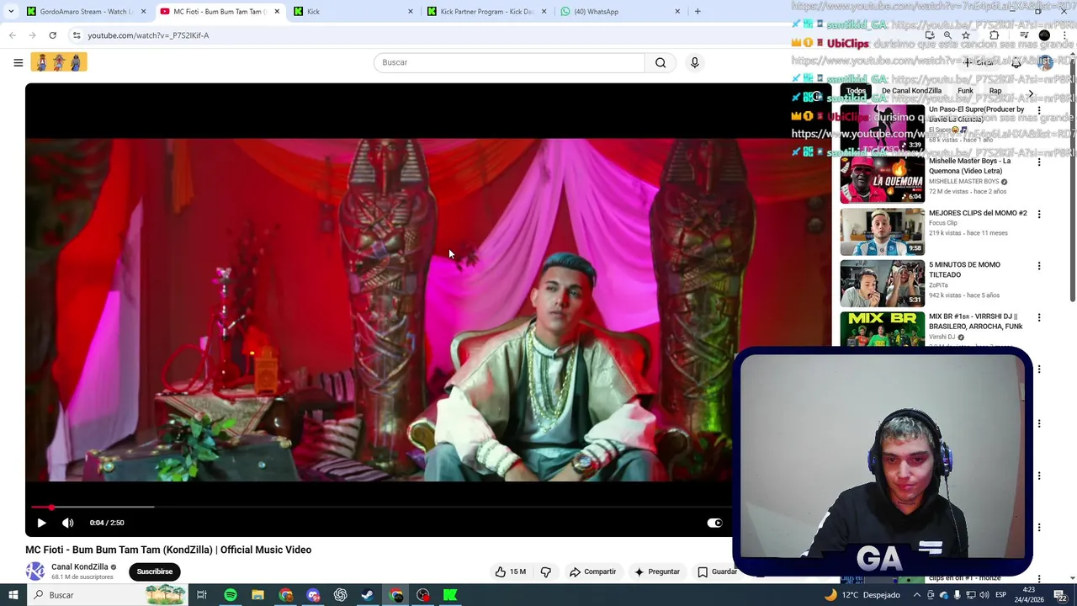Open options for Un Paso-El Supre video

[1039, 110]
